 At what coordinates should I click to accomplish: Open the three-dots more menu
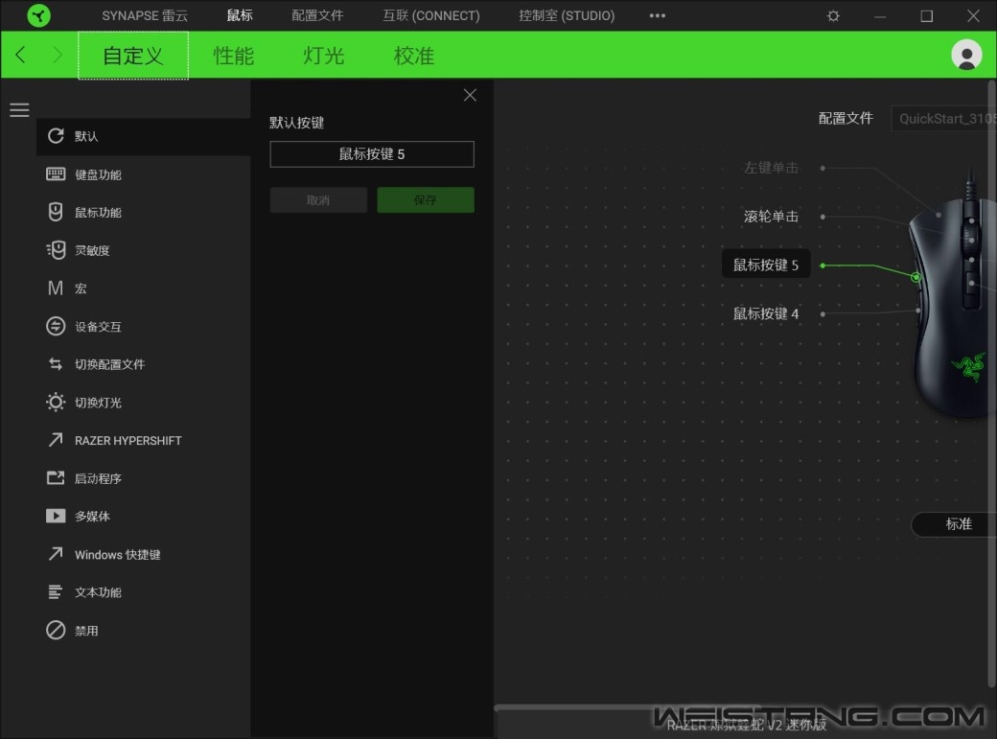click(658, 15)
